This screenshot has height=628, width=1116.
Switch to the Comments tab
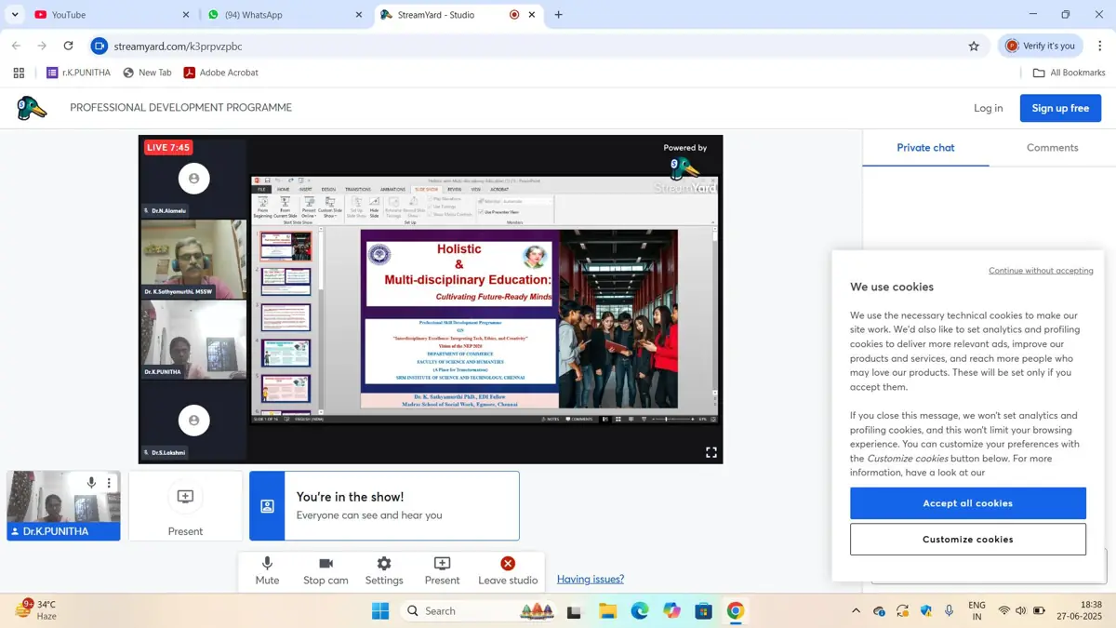pos(1052,148)
